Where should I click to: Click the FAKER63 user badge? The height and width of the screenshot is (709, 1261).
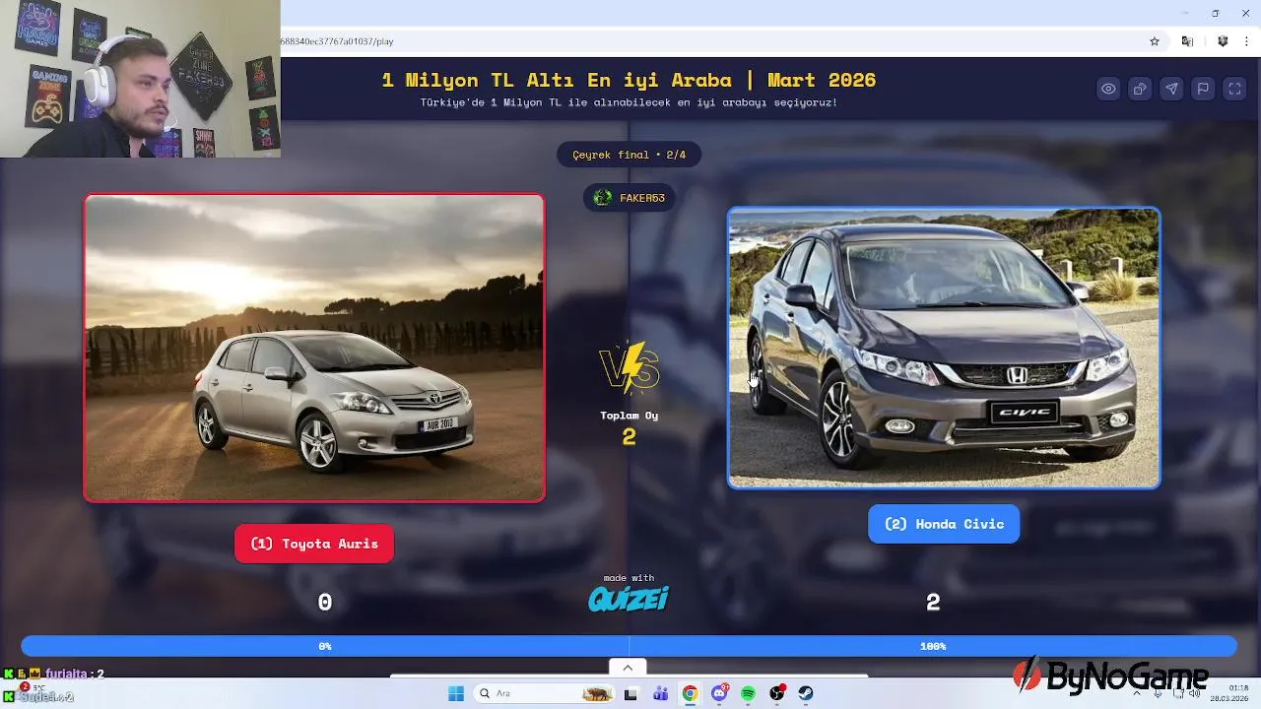point(630,198)
